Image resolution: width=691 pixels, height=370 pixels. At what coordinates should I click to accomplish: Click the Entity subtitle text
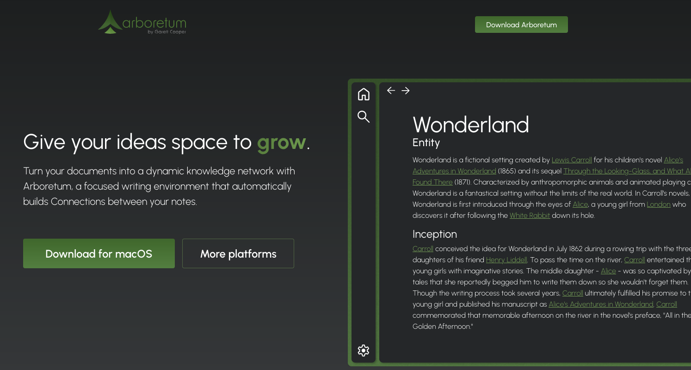[x=426, y=143]
